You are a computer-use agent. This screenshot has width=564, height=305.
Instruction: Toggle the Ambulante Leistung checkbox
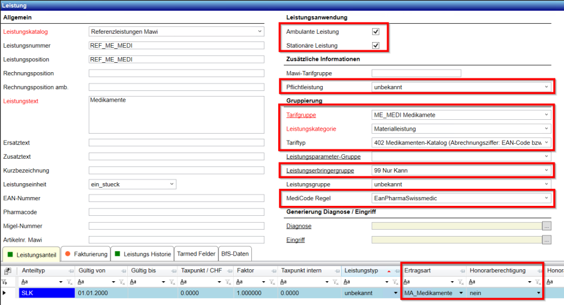click(x=376, y=31)
